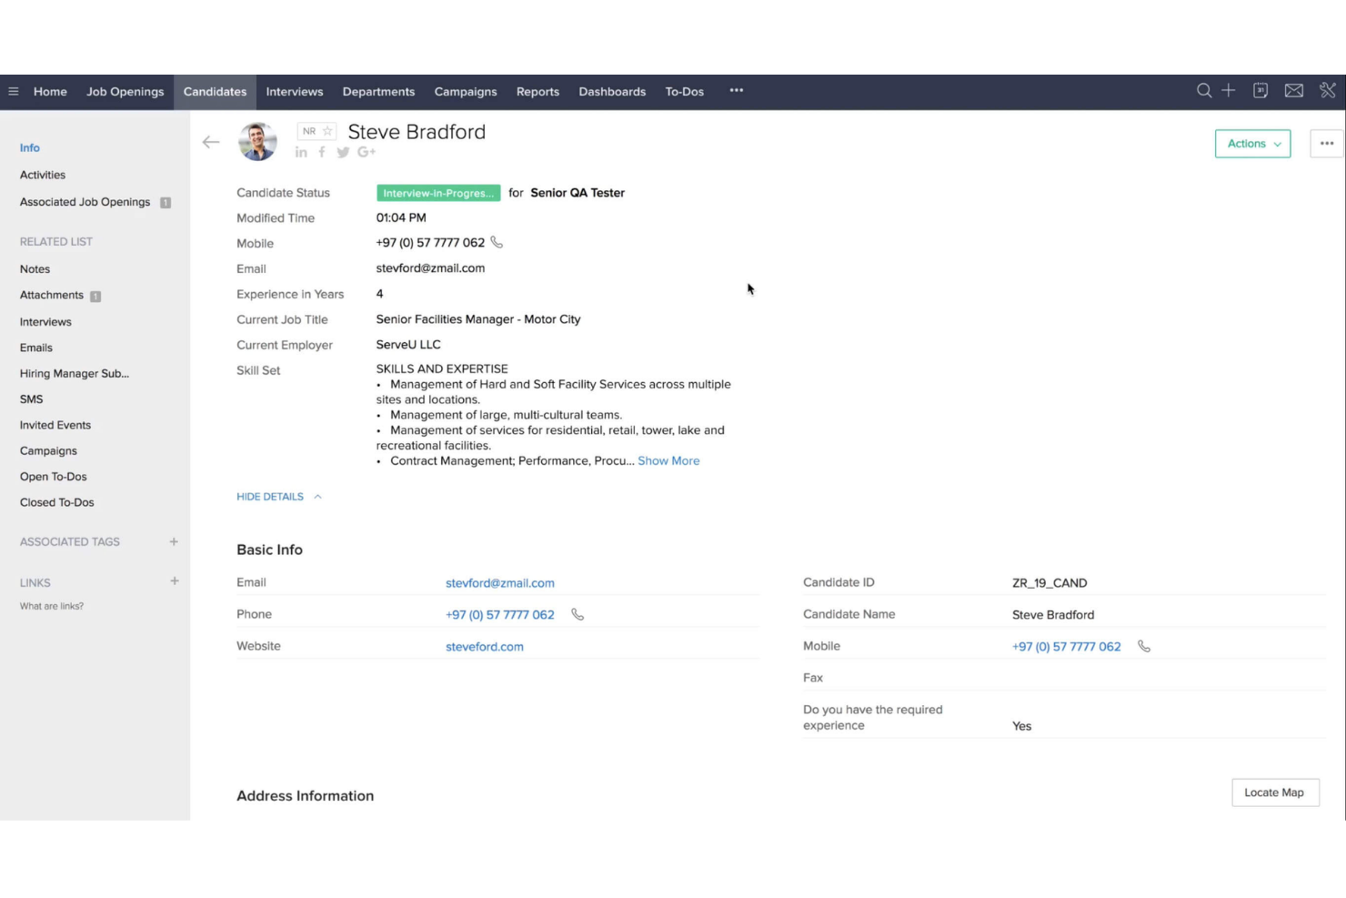Screen dimensions: 1346x898
Task: Open Steve Bradford's LinkedIn profile icon
Action: click(x=301, y=152)
